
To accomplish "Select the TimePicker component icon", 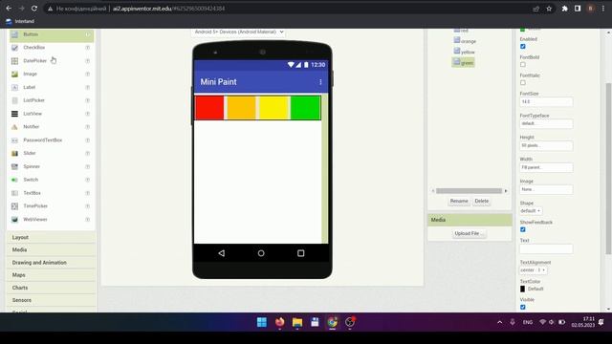I will pyautogui.click(x=15, y=206).
